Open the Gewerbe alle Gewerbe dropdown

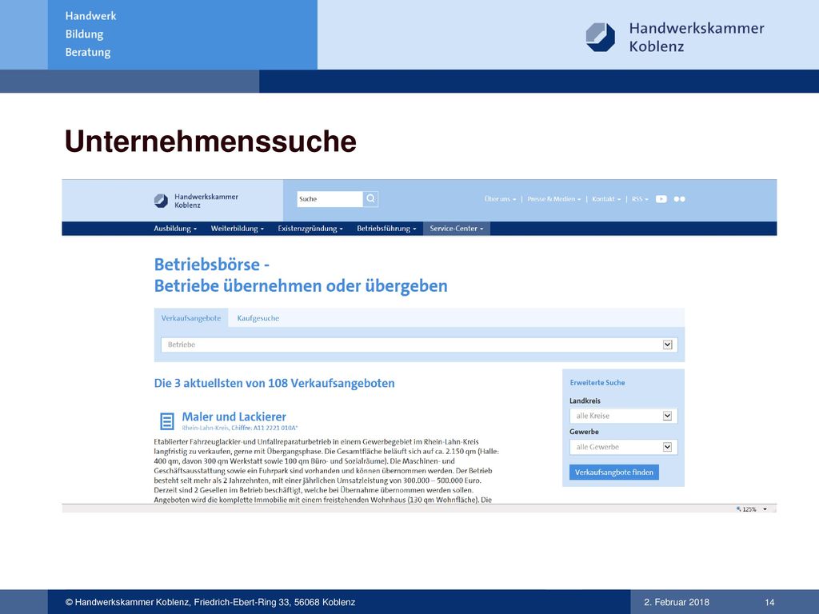pos(623,447)
